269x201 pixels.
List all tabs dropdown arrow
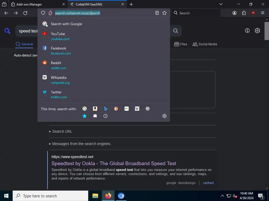click(221, 4)
